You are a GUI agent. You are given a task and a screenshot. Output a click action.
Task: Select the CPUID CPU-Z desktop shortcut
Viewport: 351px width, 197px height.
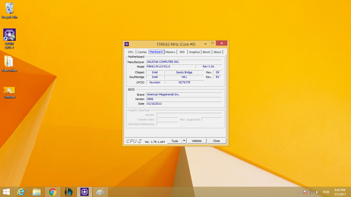[10, 38]
